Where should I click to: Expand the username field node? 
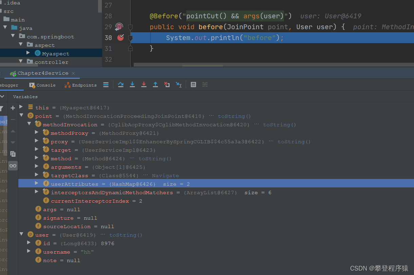tap(29, 252)
